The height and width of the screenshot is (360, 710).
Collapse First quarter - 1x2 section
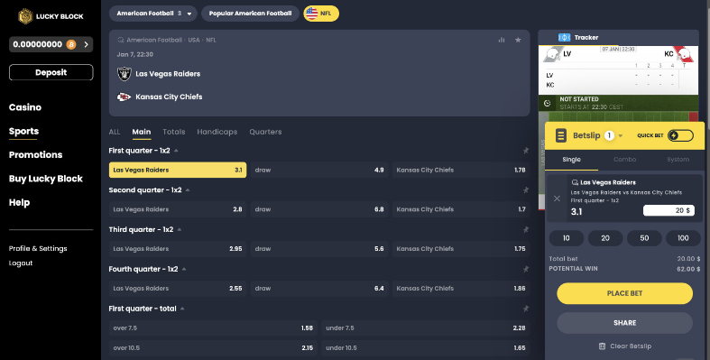point(176,151)
